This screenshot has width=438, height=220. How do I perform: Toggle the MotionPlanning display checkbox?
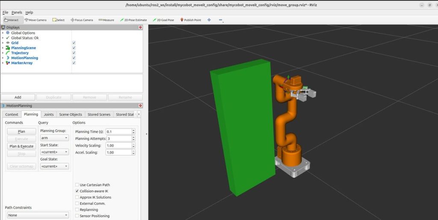[74, 58]
